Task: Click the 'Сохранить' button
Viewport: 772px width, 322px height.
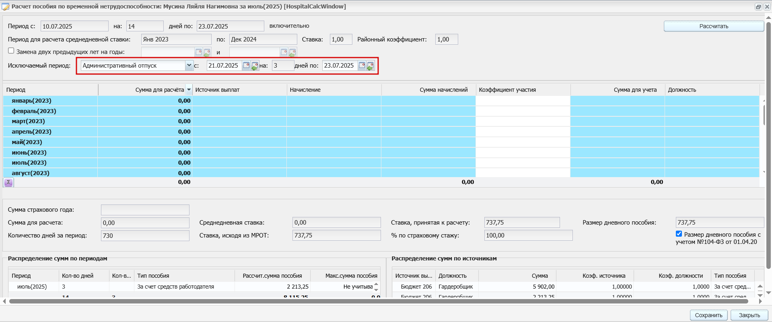Action: click(x=709, y=315)
